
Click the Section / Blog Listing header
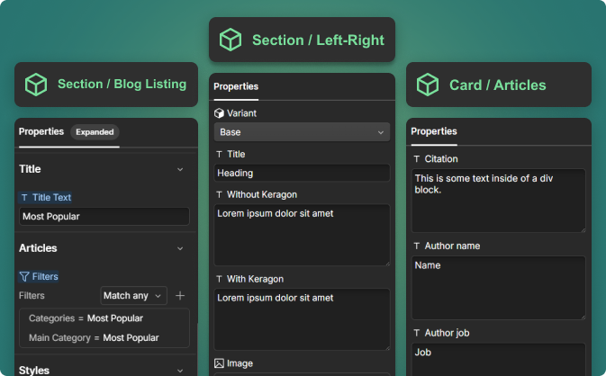pos(106,85)
